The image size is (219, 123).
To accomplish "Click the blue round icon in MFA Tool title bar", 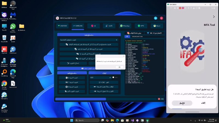I will point(155,18).
